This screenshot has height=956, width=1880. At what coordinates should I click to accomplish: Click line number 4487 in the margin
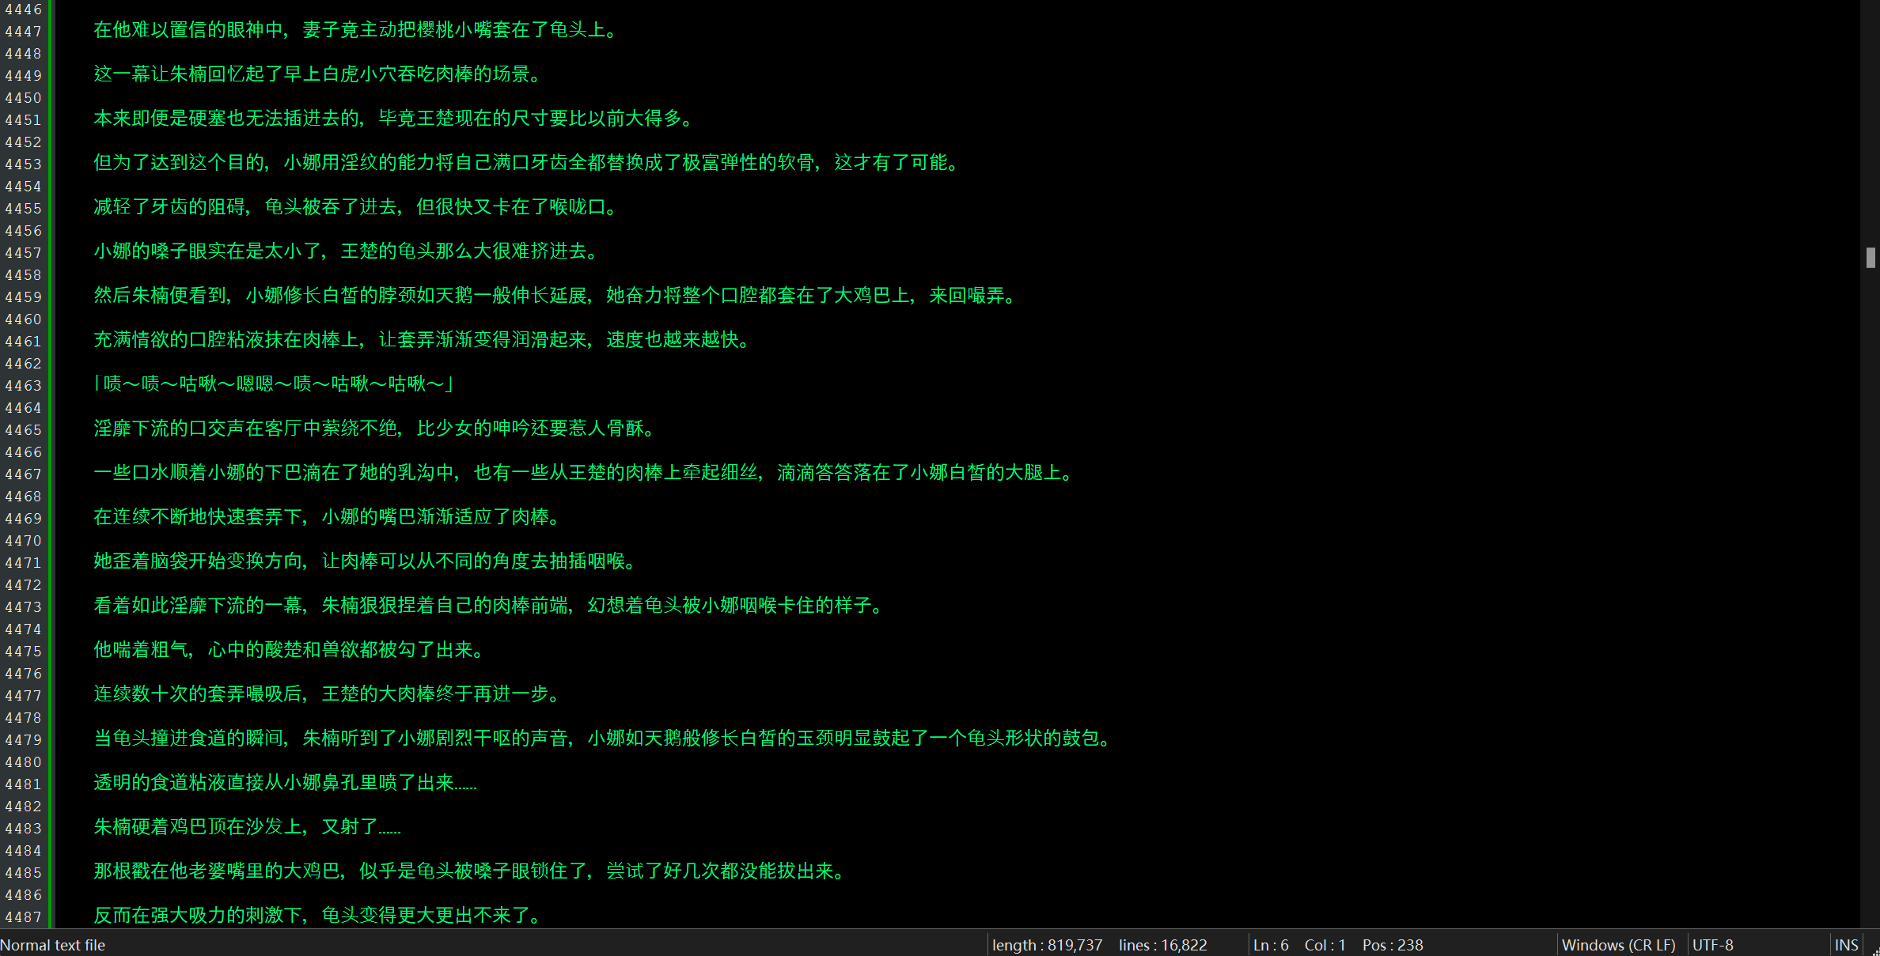(24, 917)
